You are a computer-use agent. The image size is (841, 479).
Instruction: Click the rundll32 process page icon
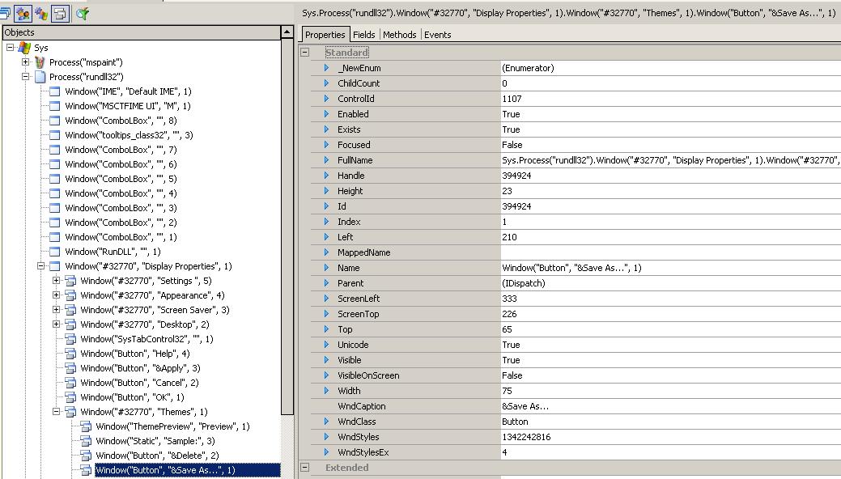[40, 77]
